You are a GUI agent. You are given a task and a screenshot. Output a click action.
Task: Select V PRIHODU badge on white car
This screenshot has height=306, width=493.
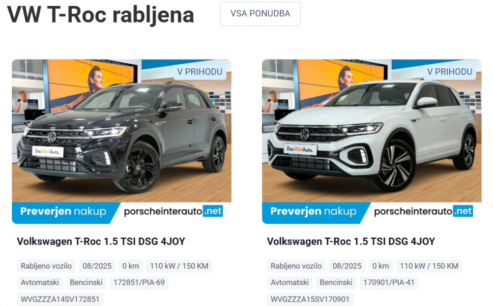point(450,72)
